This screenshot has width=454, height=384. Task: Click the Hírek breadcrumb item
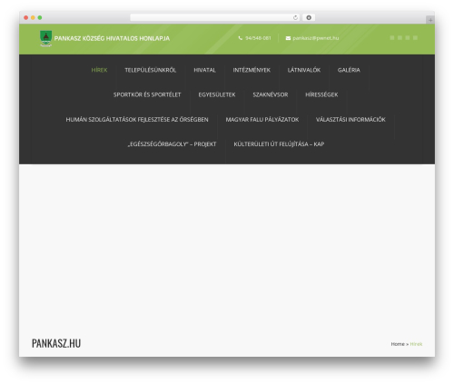416,344
